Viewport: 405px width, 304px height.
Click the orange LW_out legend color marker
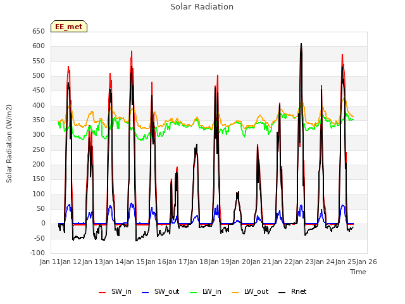coord(235,293)
